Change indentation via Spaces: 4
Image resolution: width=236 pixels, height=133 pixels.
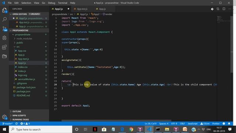coord(164,123)
